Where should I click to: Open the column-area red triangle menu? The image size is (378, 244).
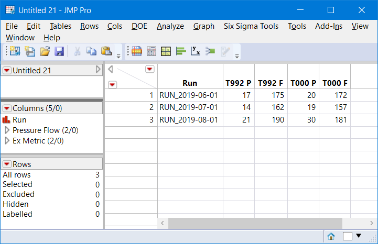click(x=150, y=69)
